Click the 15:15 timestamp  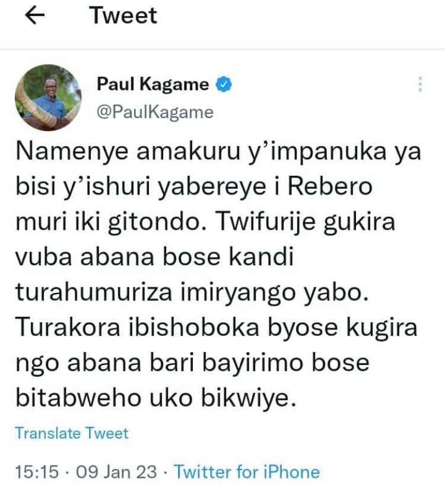(37, 472)
